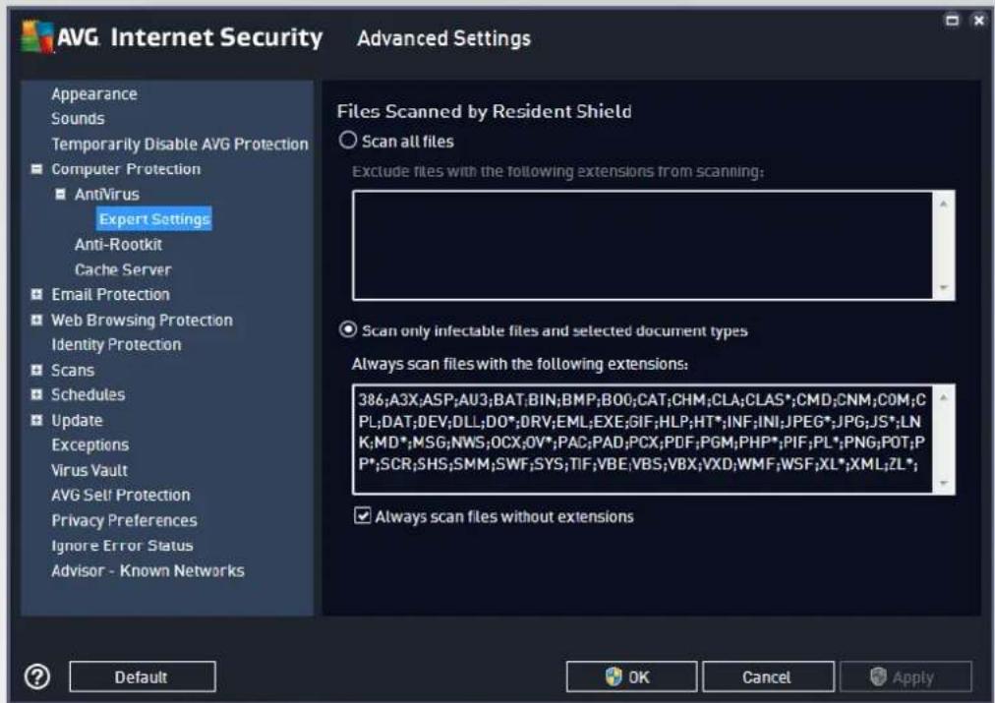This screenshot has height=703, width=995.
Task: Toggle Always scan files without extensions checkbox
Action: coord(363,515)
